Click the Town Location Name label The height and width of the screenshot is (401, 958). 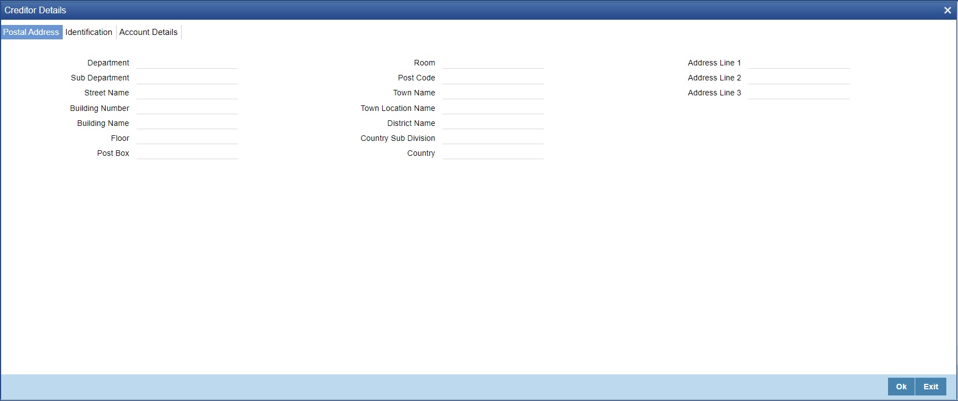tap(398, 108)
